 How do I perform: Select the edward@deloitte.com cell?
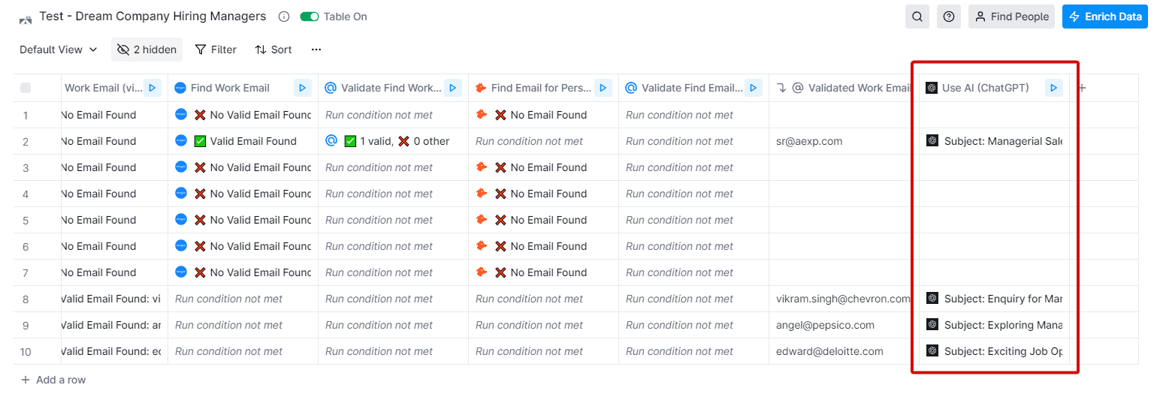[x=844, y=351]
